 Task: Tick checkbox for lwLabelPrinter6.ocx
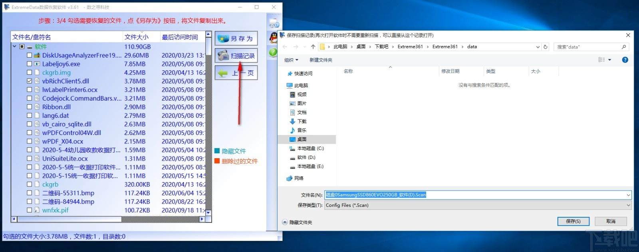click(x=30, y=89)
